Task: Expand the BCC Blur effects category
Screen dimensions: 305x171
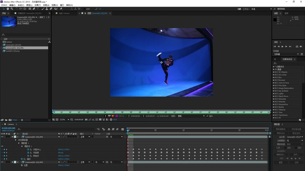Action: pyautogui.click(x=274, y=78)
